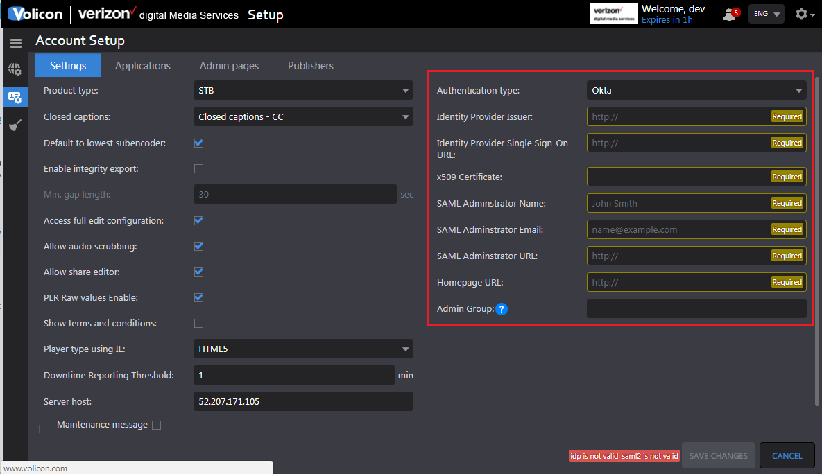Image resolution: width=822 pixels, height=474 pixels.
Task: Open the Account Setup sidebar icon
Action: [15, 97]
